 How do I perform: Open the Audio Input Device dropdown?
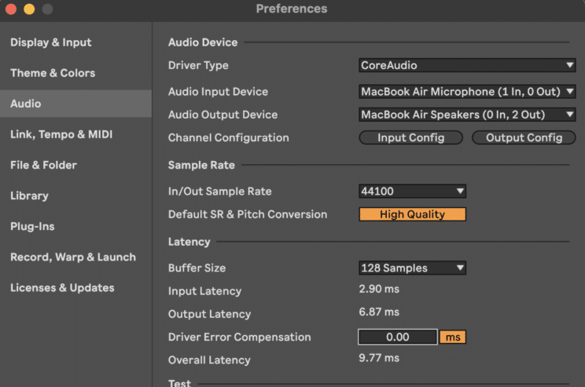click(x=467, y=92)
